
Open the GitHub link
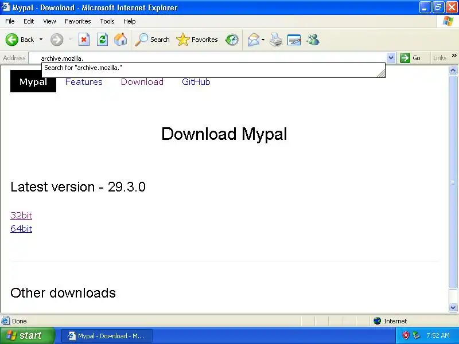coord(196,81)
